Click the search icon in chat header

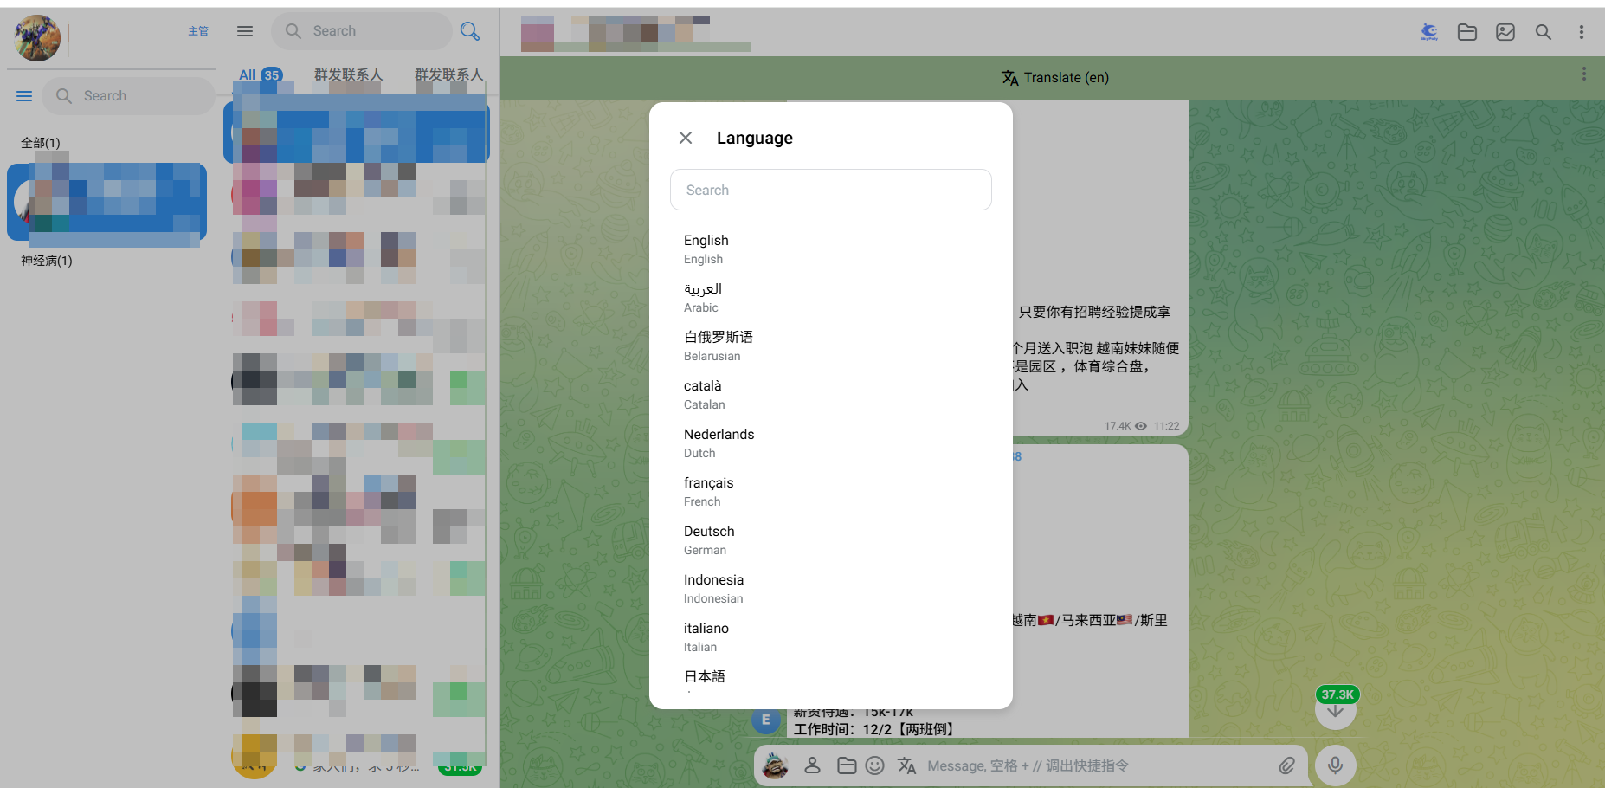point(1544,32)
